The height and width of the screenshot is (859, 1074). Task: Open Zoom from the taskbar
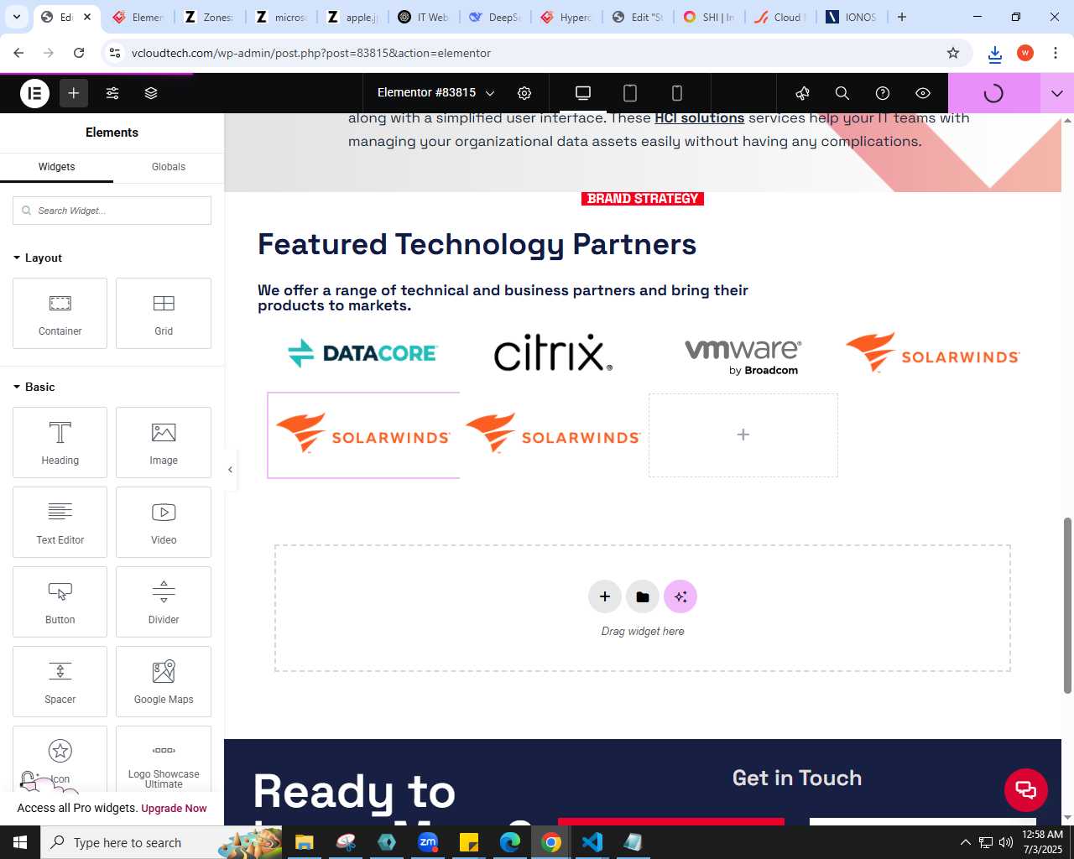click(x=428, y=842)
